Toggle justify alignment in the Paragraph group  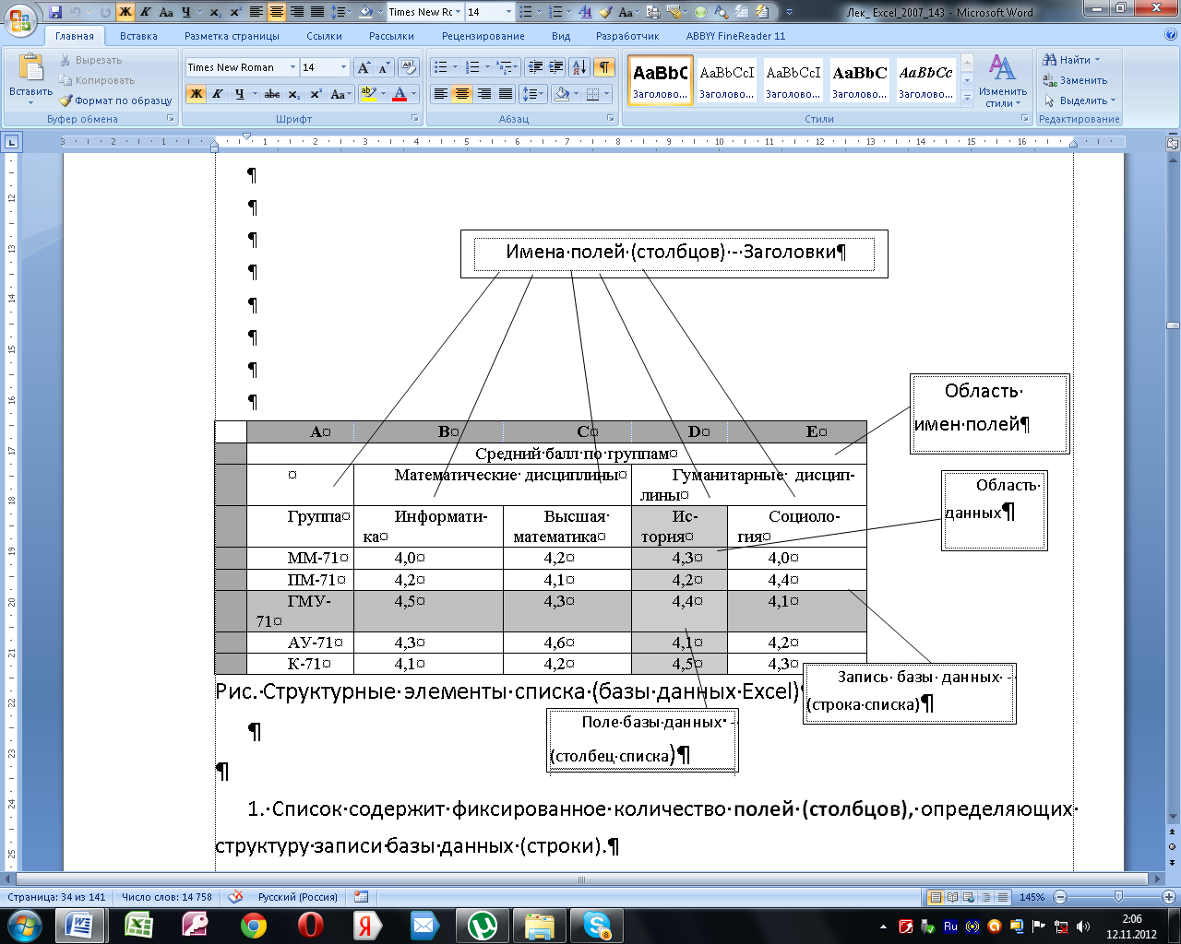(505, 94)
